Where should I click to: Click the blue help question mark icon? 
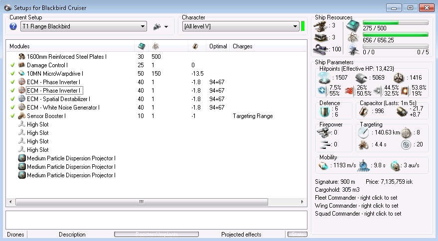click(13, 26)
